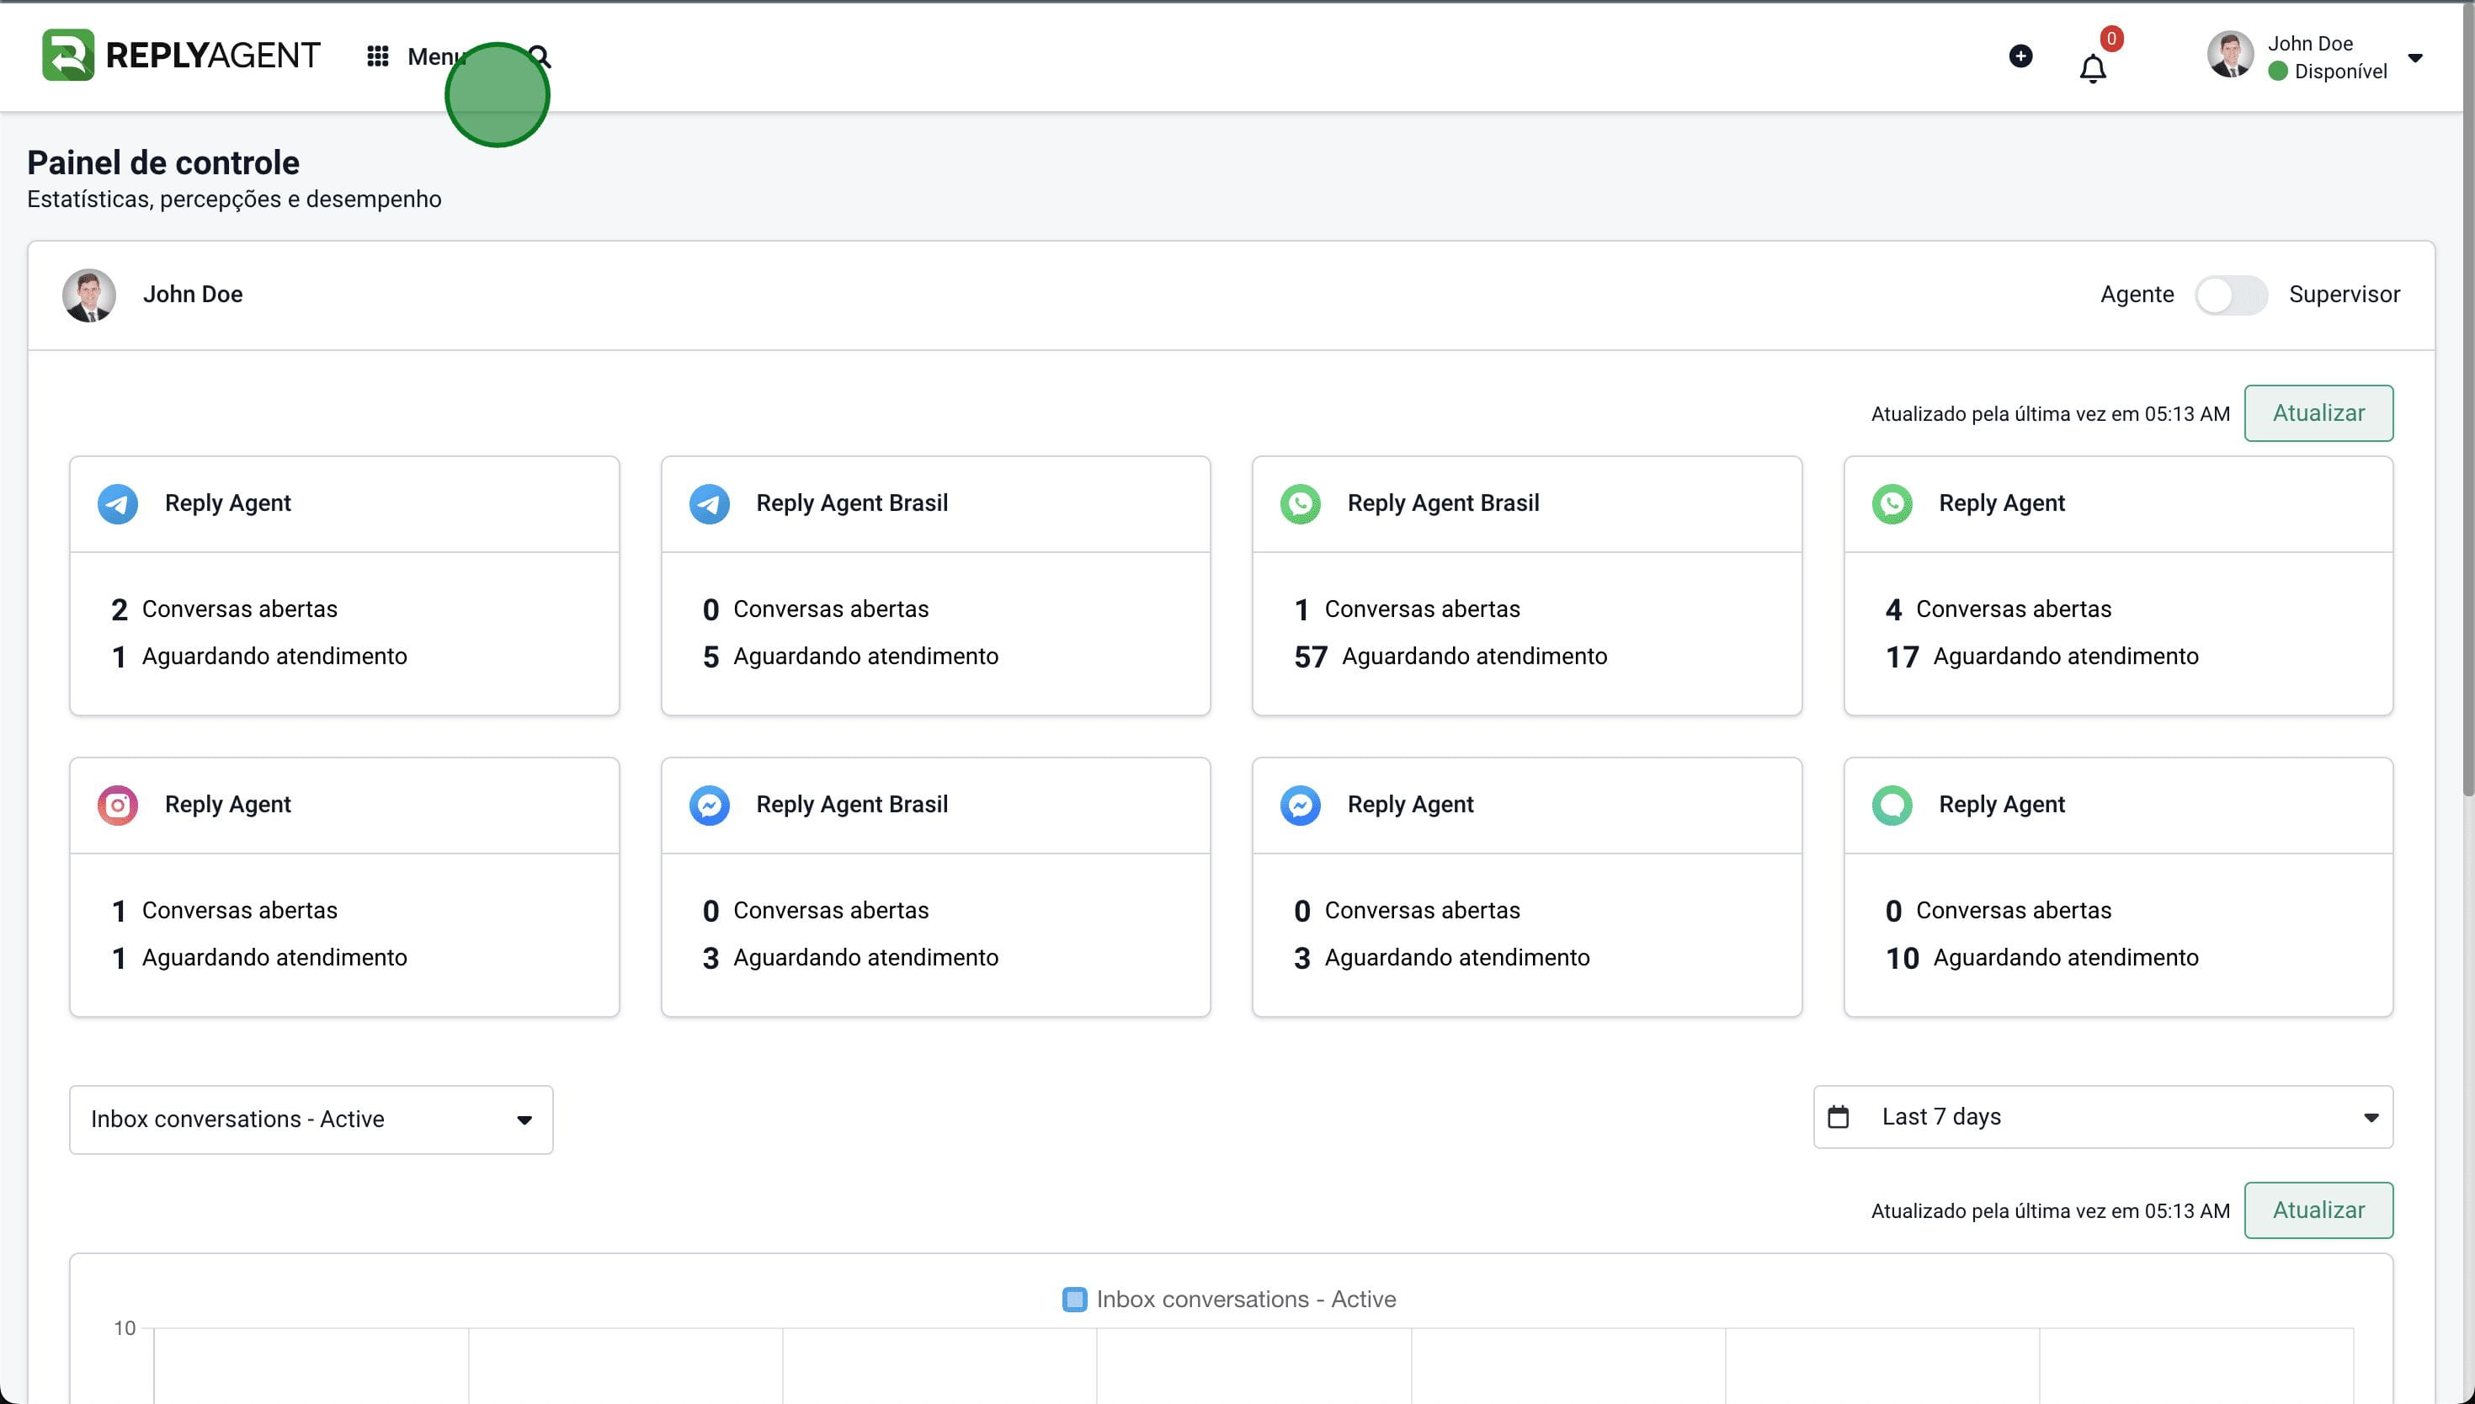The height and width of the screenshot is (1404, 2475).
Task: Click John Doe avatar in header
Action: (2230, 54)
